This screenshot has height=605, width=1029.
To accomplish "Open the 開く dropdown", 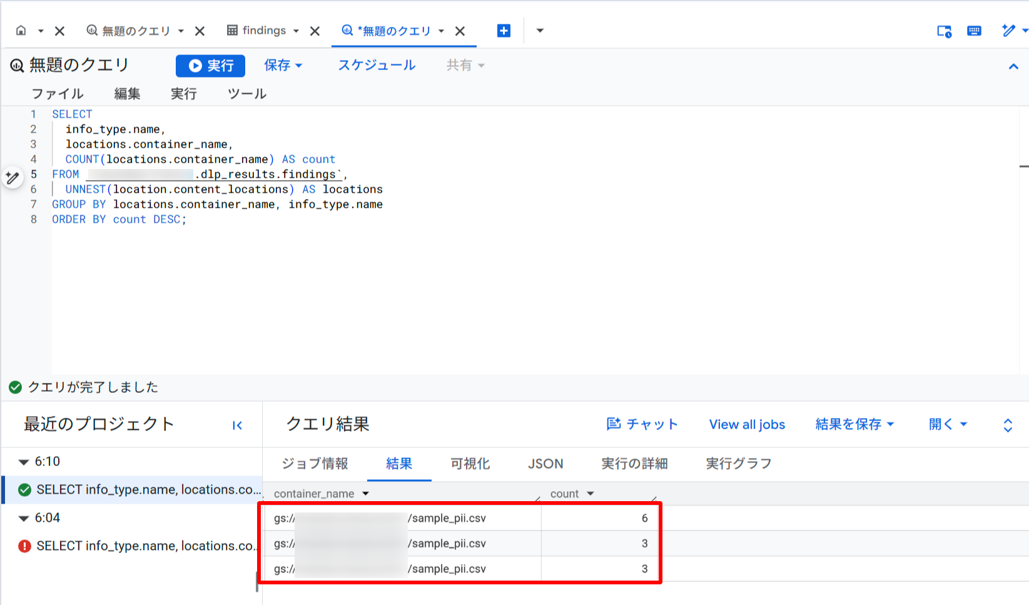I will point(948,424).
